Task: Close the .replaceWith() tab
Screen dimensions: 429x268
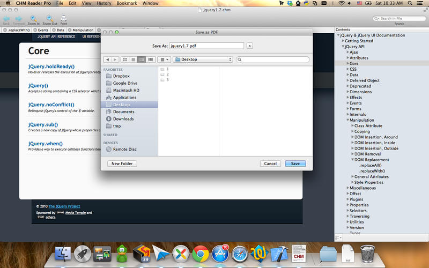Action: point(5,30)
